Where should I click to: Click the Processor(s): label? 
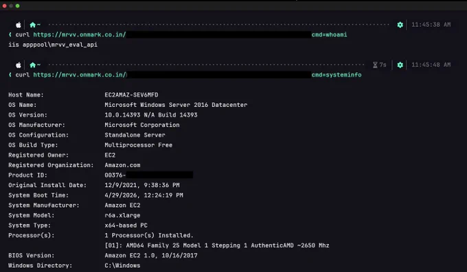point(32,236)
